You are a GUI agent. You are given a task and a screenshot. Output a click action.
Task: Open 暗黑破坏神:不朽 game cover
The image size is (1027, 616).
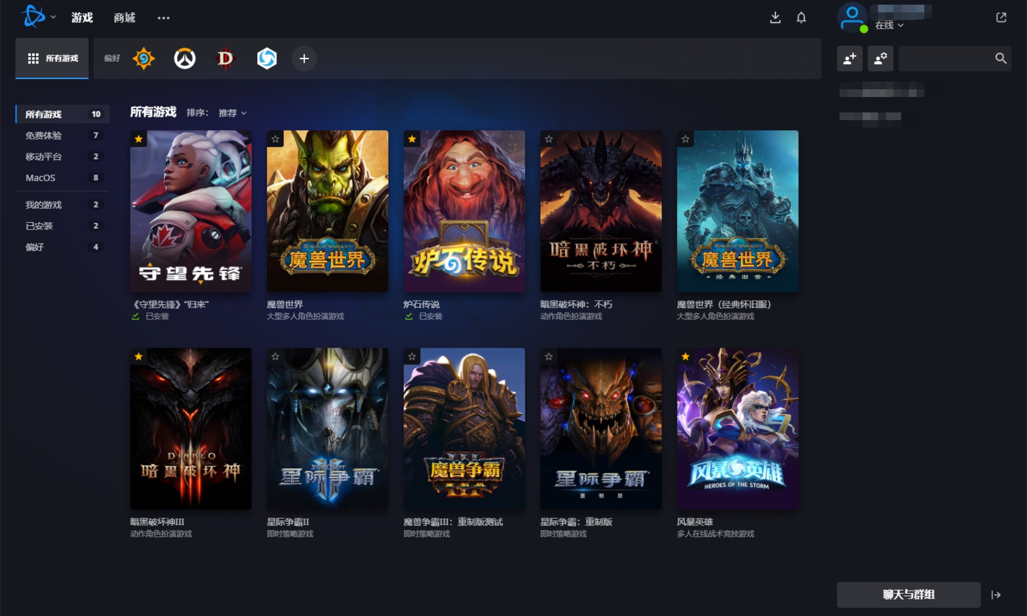click(601, 211)
